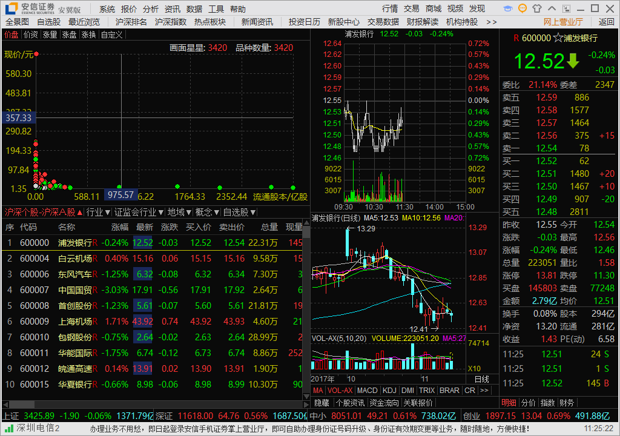620x436 pixels.
Task: Click the green down arrow beside 12.52
Action: click(x=573, y=61)
